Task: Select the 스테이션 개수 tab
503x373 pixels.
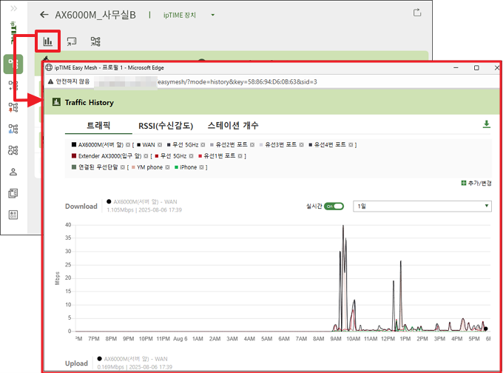Action: click(233, 126)
